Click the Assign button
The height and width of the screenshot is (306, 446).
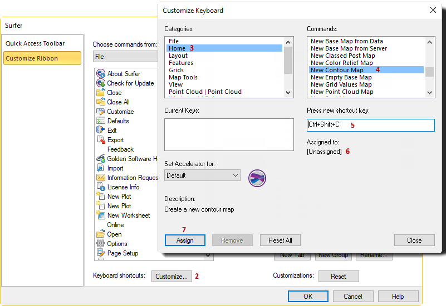click(x=185, y=240)
